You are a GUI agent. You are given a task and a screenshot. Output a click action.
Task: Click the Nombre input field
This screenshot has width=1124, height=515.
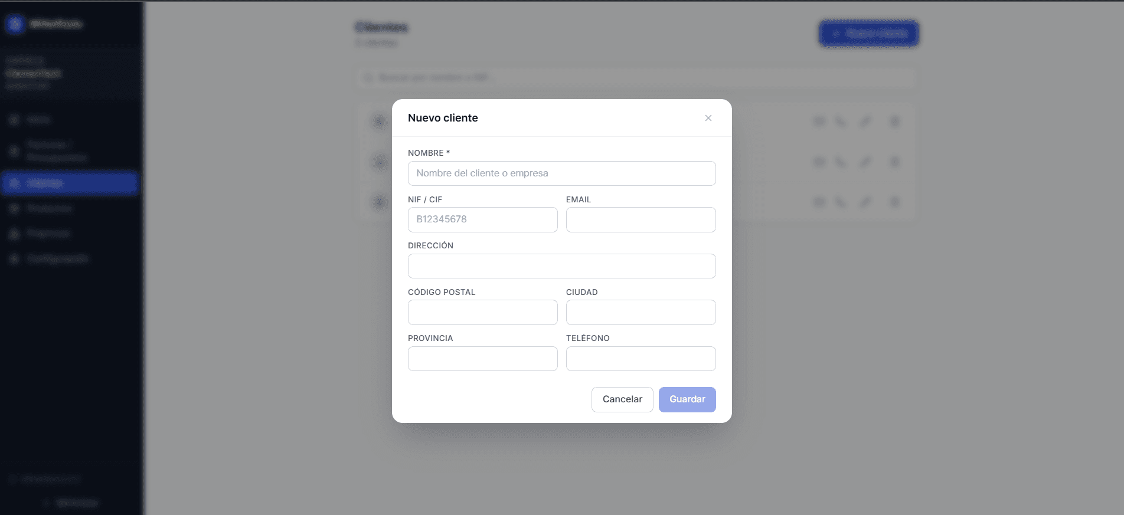(x=562, y=173)
